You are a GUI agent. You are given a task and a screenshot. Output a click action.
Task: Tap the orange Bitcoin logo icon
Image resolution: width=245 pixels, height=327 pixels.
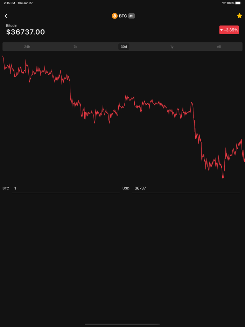(115, 16)
